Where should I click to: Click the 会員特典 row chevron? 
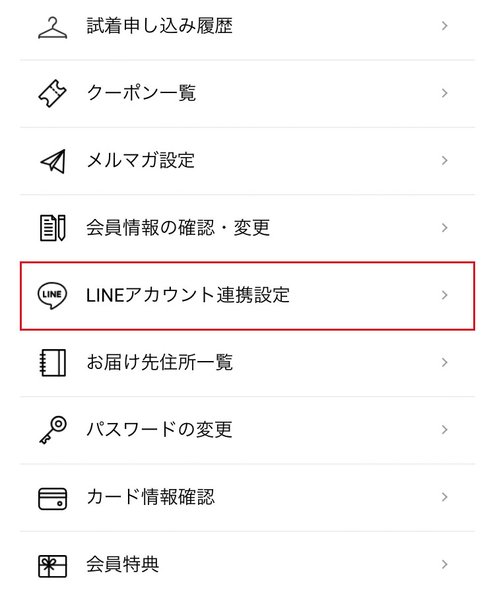coord(445,565)
